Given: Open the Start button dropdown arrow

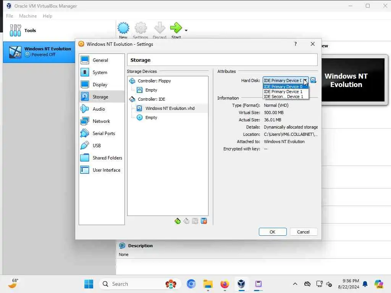Looking at the screenshot, I should 186,31.
